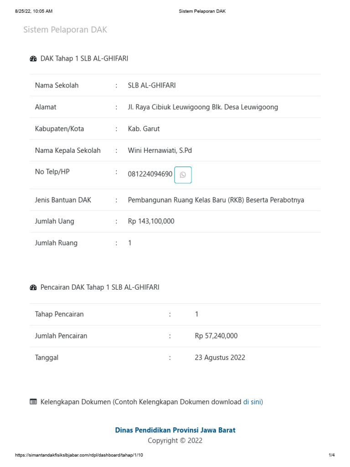Click the list icon beside Kelengkapan Dokumen
Viewport: 350px width, 467px height.
click(x=33, y=402)
